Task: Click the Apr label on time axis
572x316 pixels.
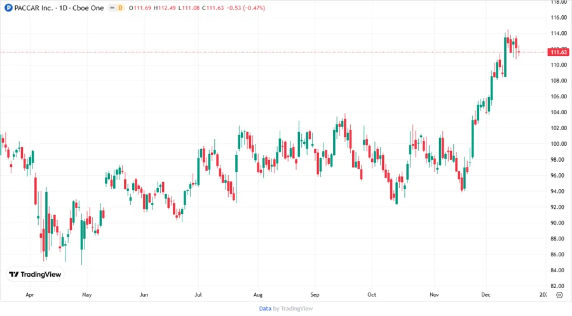Action: pyautogui.click(x=30, y=295)
